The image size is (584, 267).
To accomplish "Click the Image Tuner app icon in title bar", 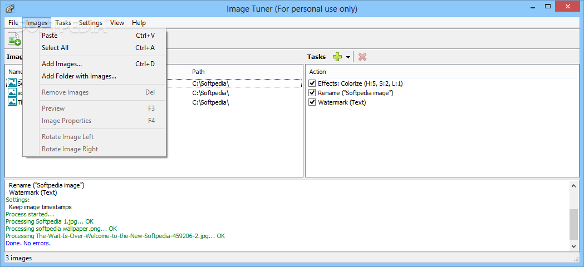I will tap(10, 8).
